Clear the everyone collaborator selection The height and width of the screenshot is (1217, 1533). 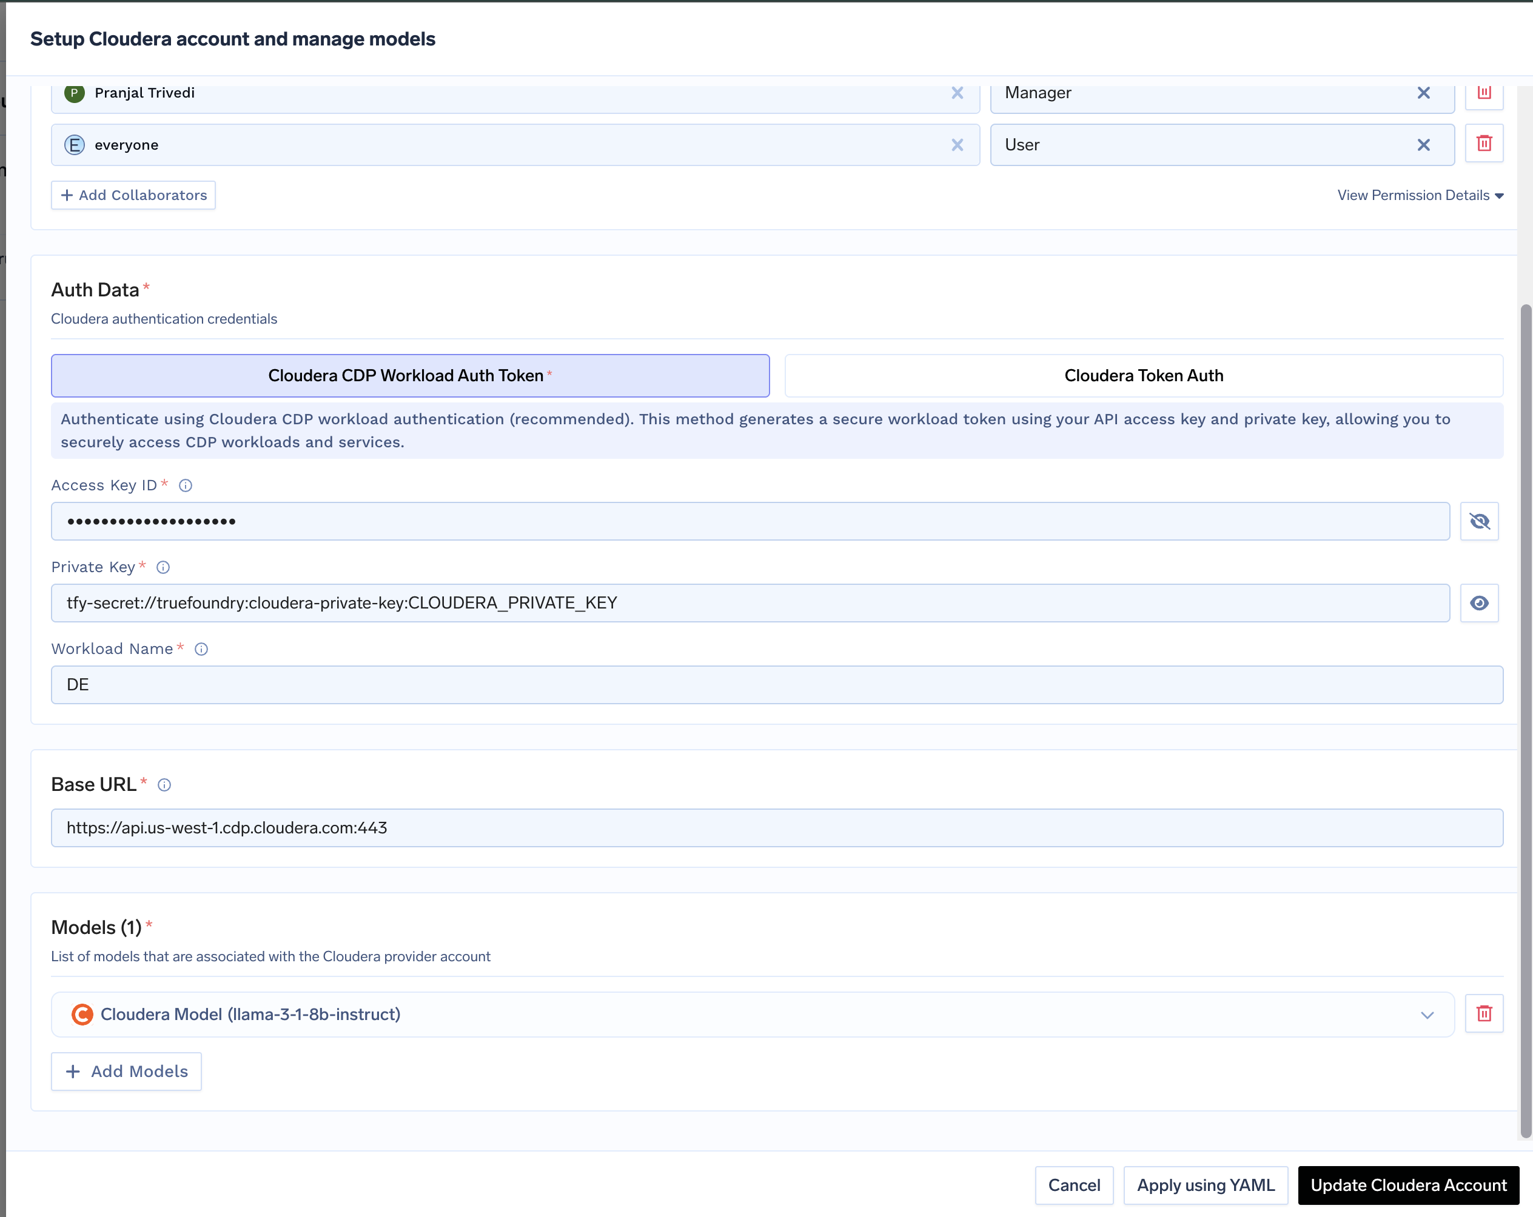[957, 145]
